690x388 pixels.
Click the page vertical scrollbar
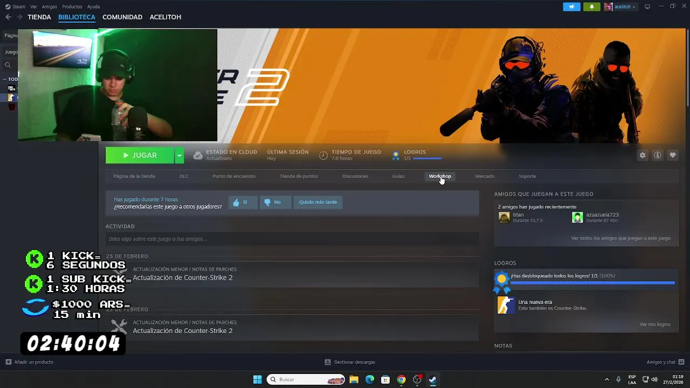tap(687, 67)
